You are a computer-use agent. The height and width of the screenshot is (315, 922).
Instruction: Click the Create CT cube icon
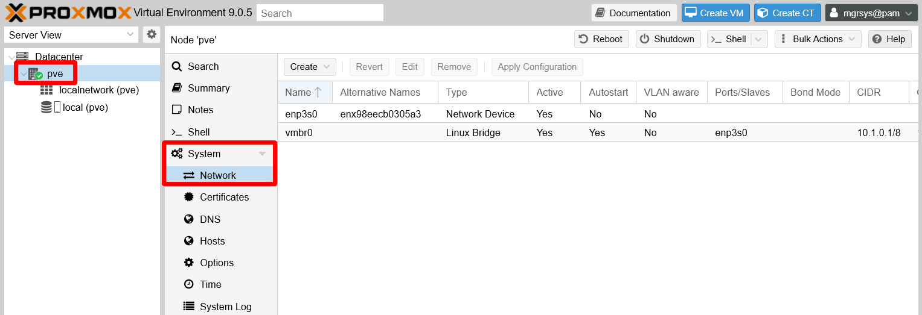(x=763, y=13)
